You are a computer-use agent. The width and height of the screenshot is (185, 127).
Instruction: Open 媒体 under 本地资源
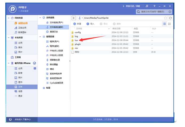(18, 47)
